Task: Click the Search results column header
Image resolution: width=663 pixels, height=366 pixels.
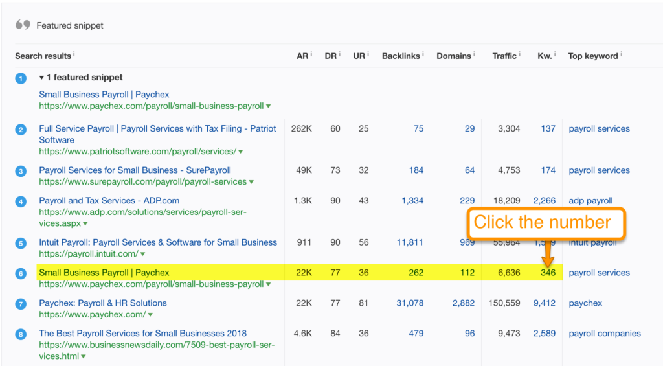Action: (x=43, y=56)
